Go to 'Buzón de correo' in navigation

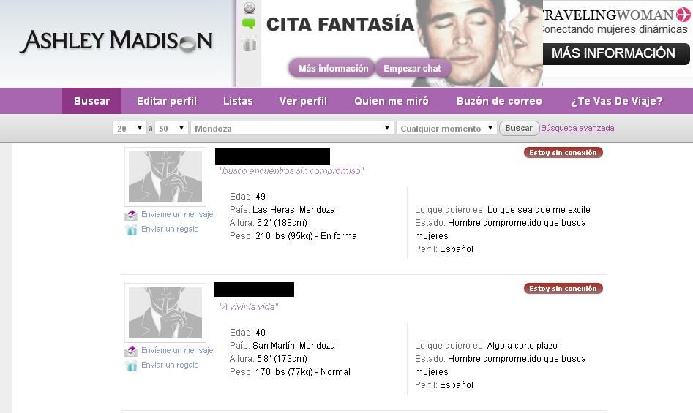[x=499, y=101]
